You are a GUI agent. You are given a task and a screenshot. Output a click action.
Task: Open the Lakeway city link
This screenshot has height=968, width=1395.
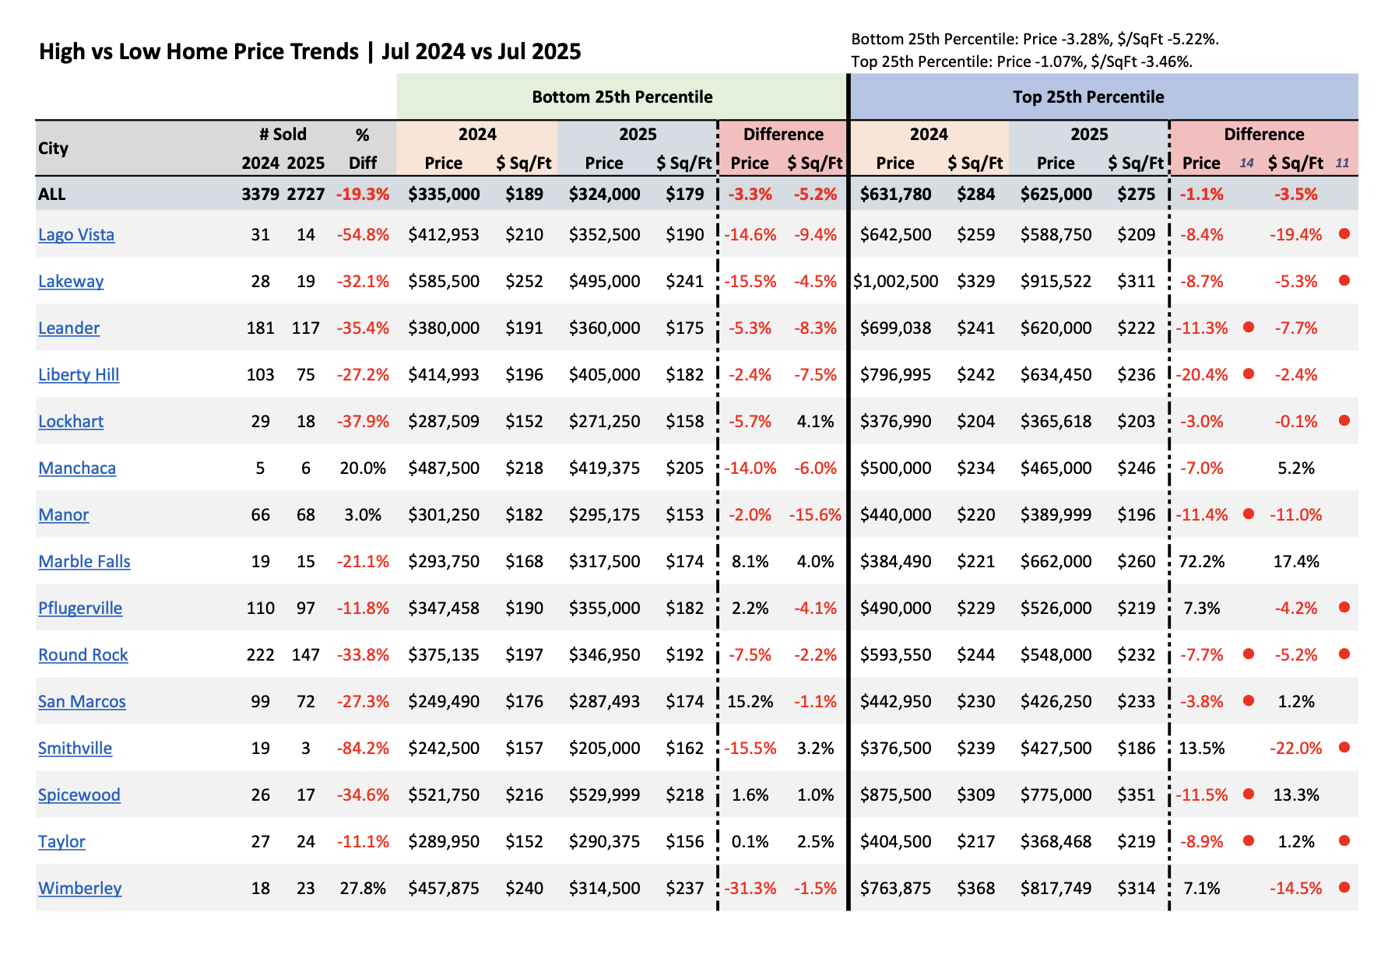coord(71,281)
